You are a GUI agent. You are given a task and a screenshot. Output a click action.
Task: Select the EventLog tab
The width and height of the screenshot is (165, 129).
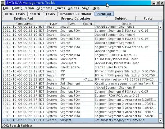click(x=104, y=14)
